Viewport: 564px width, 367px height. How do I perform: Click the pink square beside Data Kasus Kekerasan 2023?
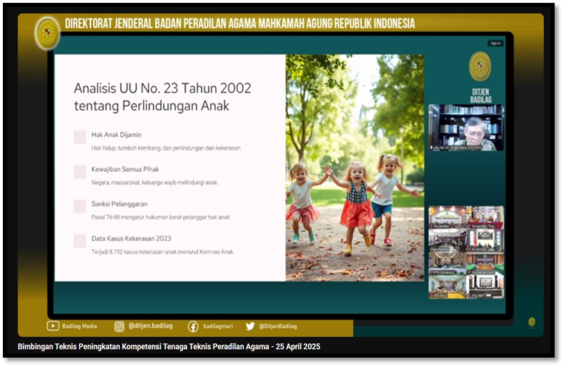point(80,240)
